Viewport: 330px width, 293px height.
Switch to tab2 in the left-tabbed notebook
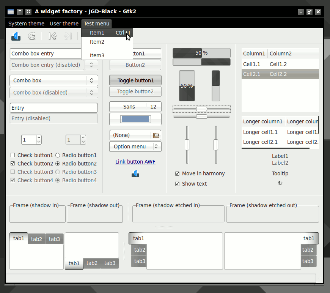(x=139, y=250)
